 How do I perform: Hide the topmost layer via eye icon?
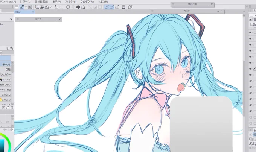tap(251, 33)
